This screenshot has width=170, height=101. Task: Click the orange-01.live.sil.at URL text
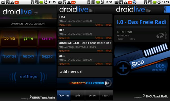point(77,47)
